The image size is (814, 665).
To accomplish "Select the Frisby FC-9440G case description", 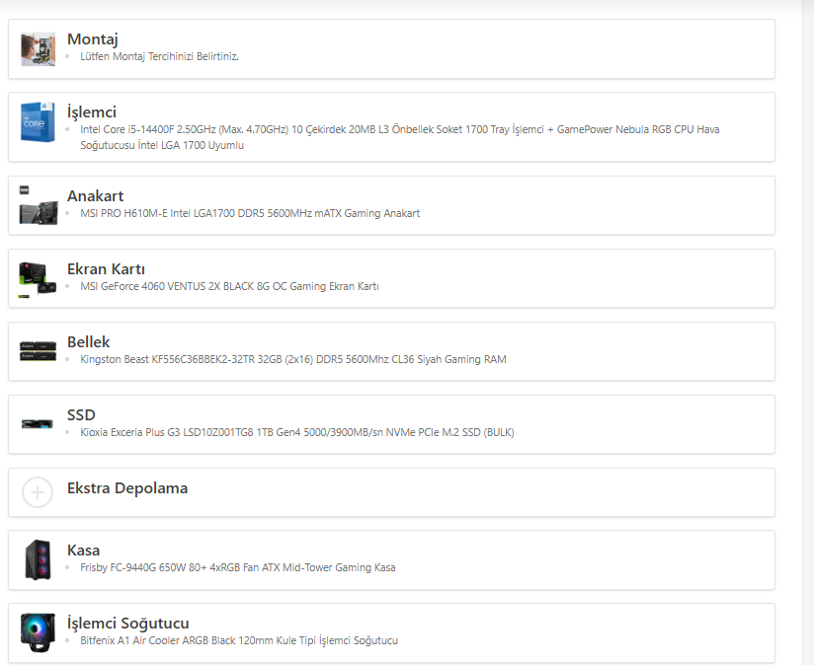I will (x=237, y=567).
